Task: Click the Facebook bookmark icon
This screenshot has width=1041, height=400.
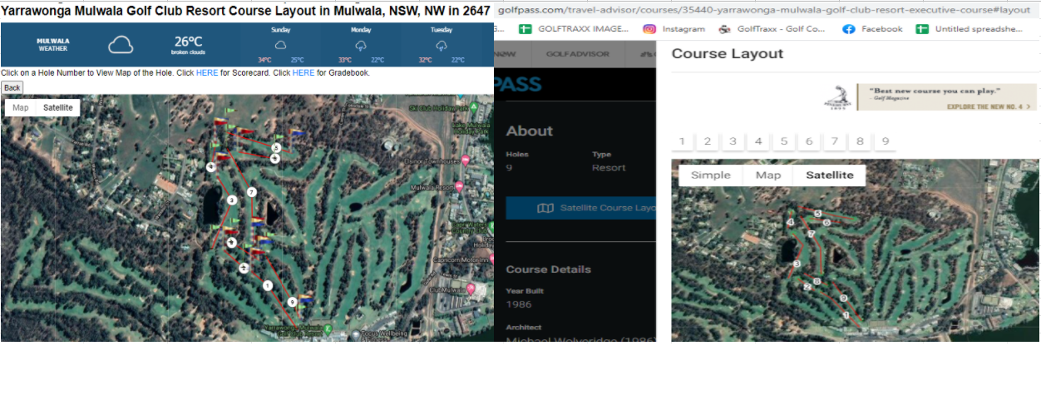Action: click(x=849, y=28)
